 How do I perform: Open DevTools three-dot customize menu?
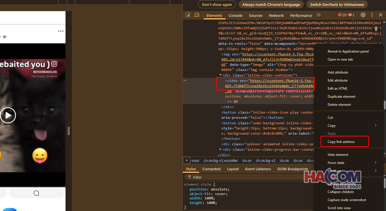[x=372, y=15]
